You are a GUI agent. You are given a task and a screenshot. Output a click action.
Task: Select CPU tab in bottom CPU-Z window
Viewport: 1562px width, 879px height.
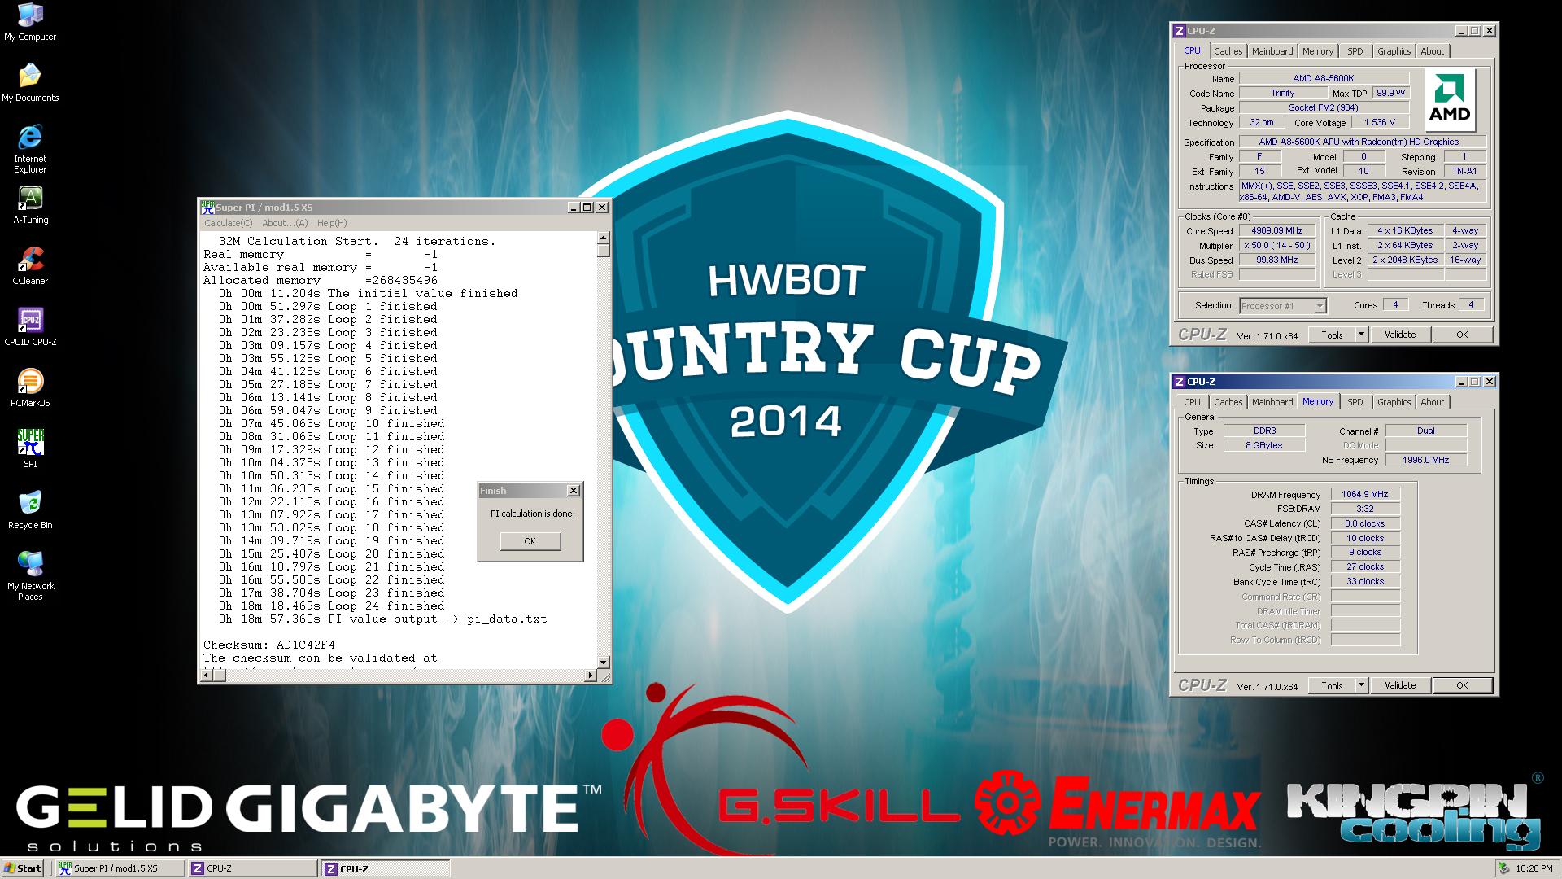tap(1192, 402)
